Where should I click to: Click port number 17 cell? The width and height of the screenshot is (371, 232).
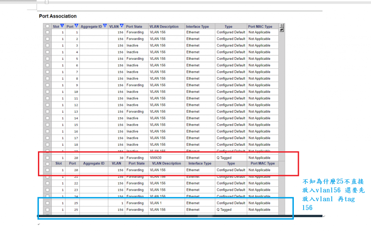(76, 138)
